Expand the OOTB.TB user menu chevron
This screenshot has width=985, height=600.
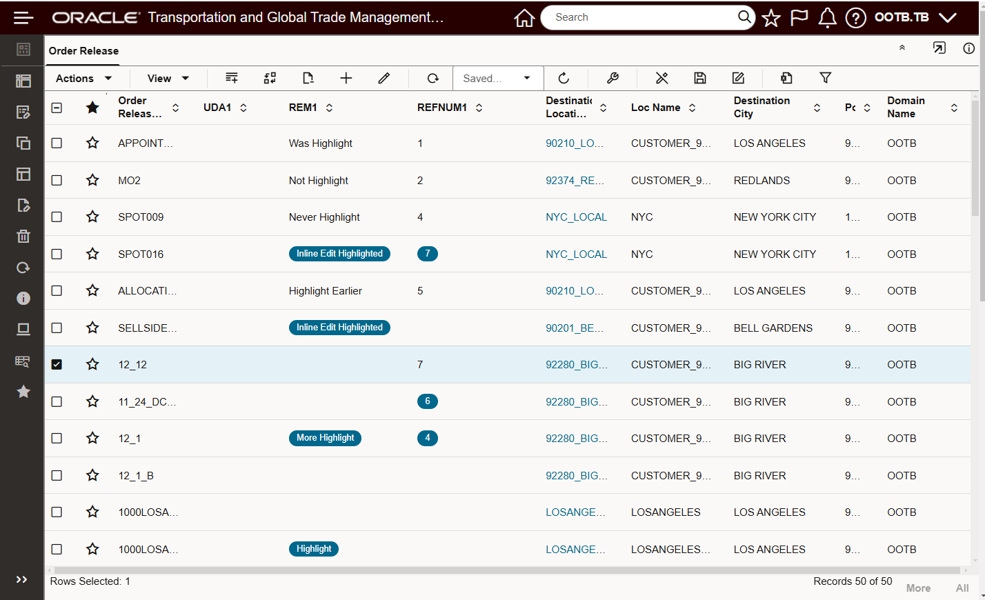pos(948,18)
